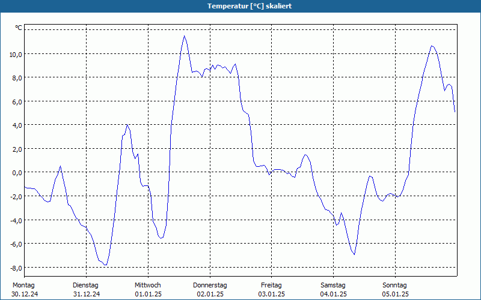The width and height of the screenshot is (481, 300).
Task: Click the 02.01.25 date label
Action: [210, 295]
